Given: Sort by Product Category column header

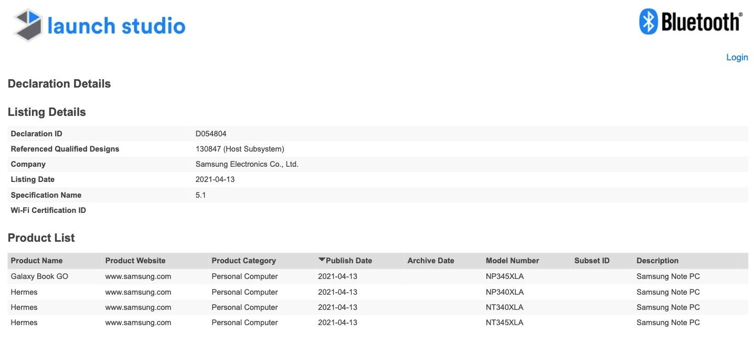Looking at the screenshot, I should click(x=243, y=261).
